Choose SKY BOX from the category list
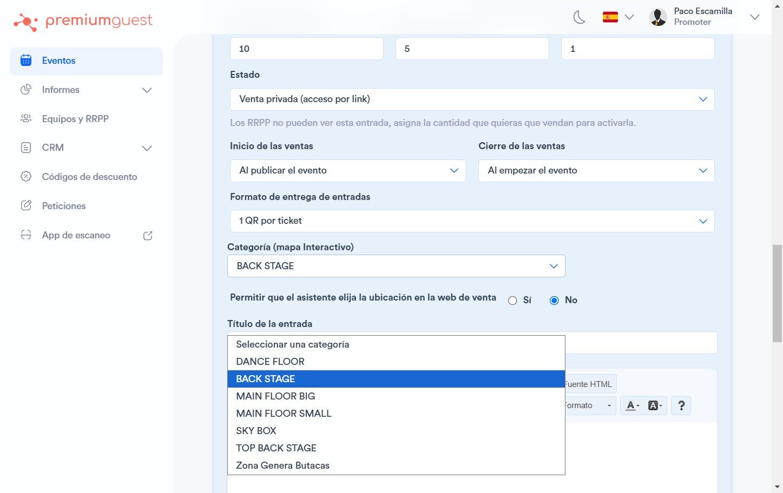The width and height of the screenshot is (783, 493). 396,431
